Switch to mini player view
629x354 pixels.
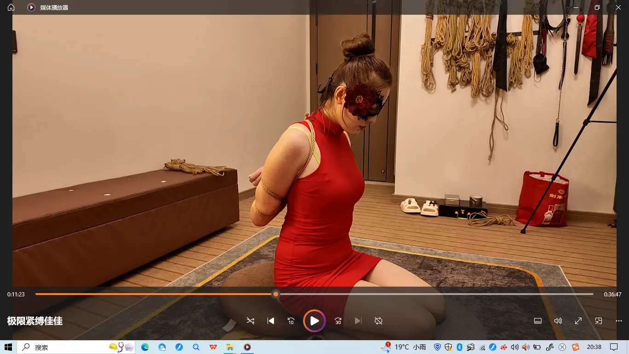coord(599,321)
